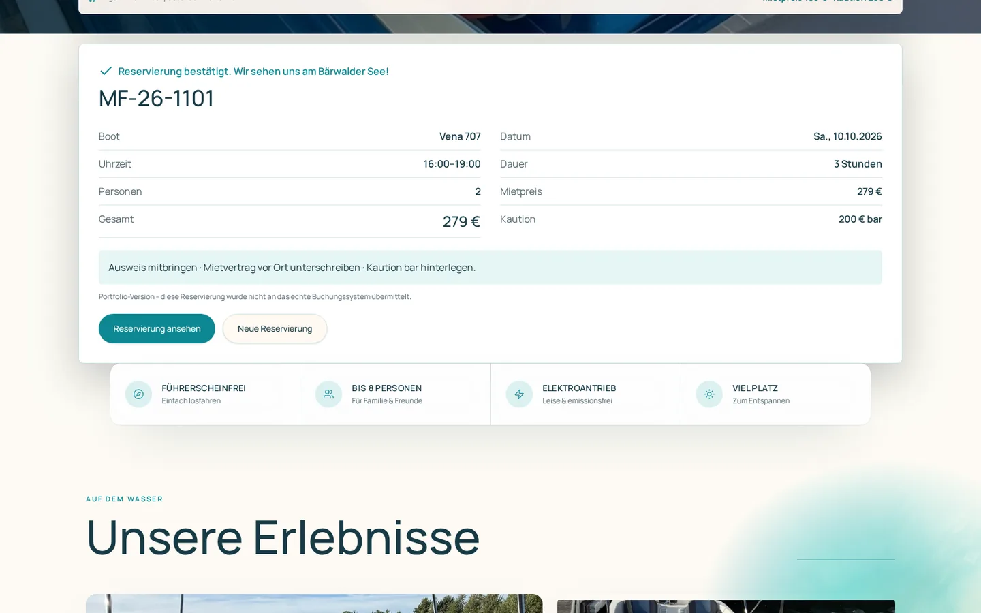981x613 pixels.
Task: Click the 'Einfach losfahren' subtitle
Action: pos(191,401)
